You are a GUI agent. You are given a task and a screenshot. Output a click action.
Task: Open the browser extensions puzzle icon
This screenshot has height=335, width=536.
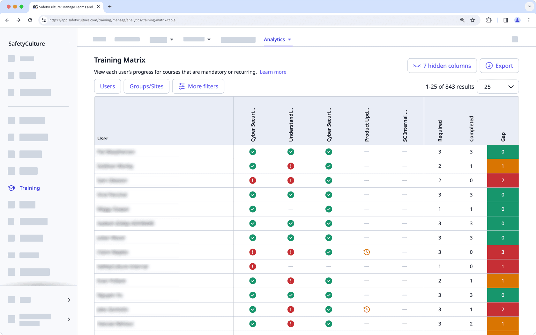(489, 20)
